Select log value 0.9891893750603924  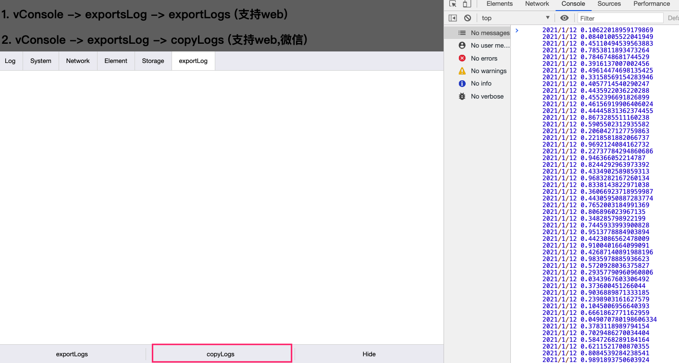(x=615, y=360)
